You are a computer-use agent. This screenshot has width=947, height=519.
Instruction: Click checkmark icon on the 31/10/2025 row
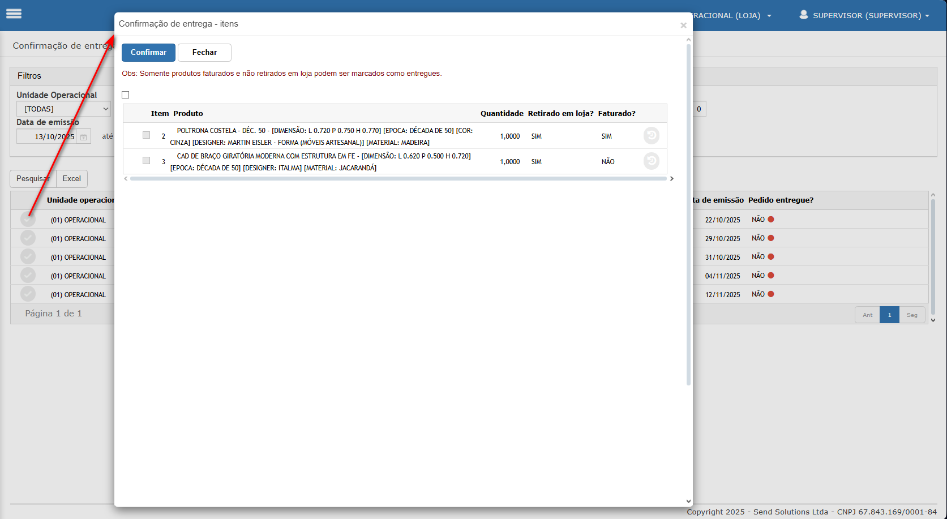(28, 257)
